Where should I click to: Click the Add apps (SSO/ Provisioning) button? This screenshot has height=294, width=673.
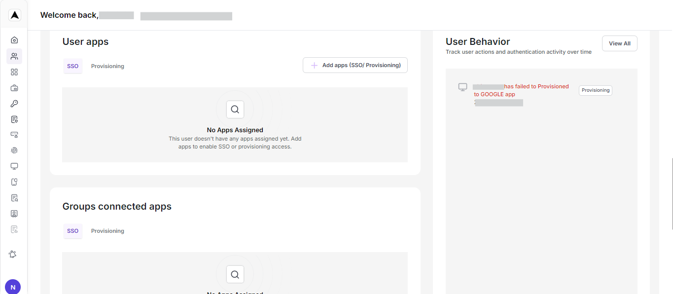(x=354, y=65)
